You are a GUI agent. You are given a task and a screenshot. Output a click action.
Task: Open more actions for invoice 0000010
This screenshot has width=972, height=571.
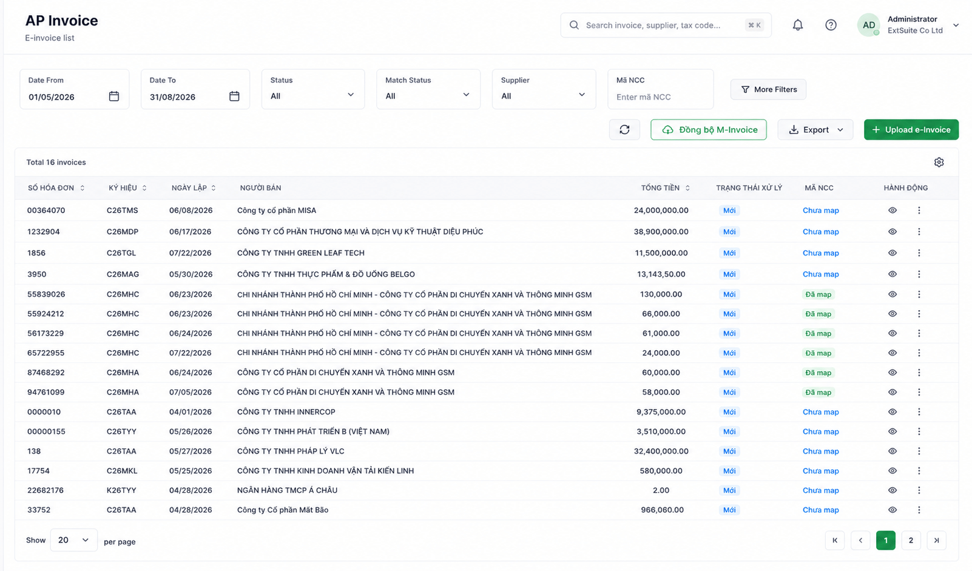pos(919,412)
